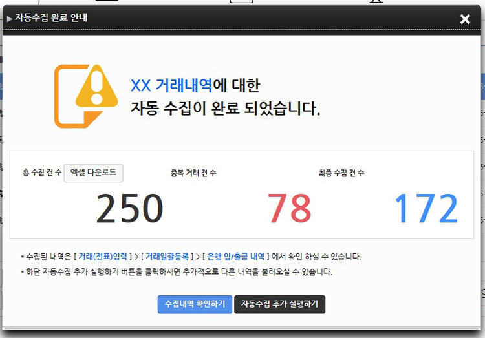
Task: Click the 자동수집 완료 안내 title text
Action: pos(51,17)
